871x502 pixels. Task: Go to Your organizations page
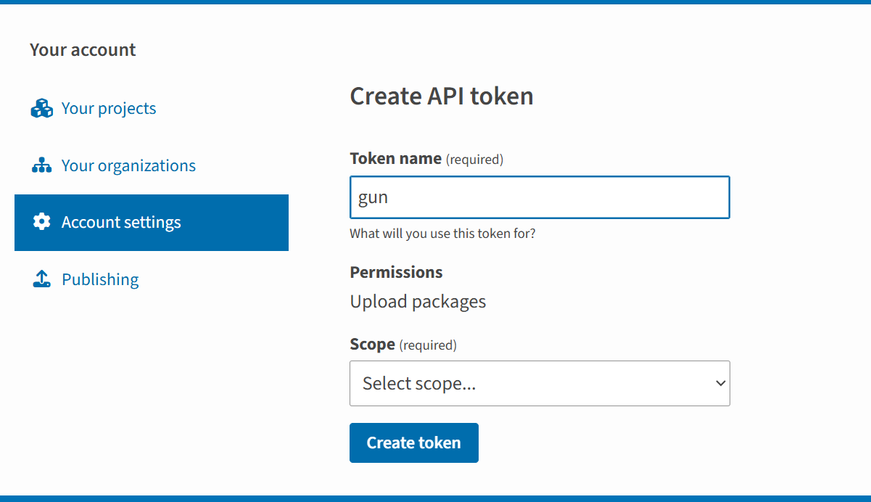point(128,166)
